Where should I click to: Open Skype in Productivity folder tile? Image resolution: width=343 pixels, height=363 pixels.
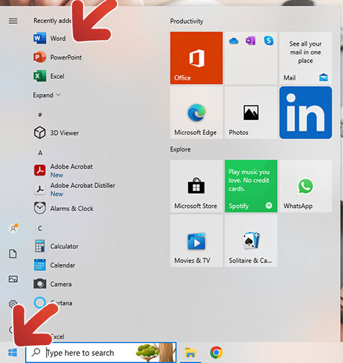[268, 41]
